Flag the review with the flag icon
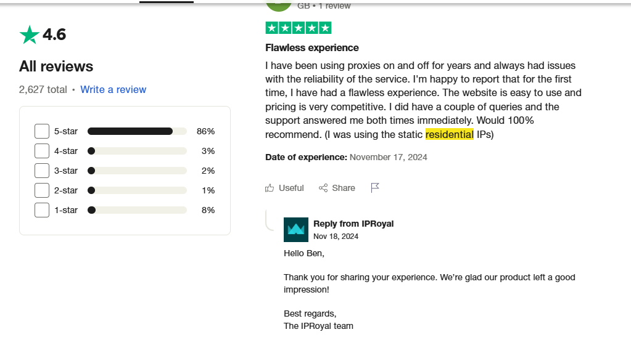 [374, 188]
